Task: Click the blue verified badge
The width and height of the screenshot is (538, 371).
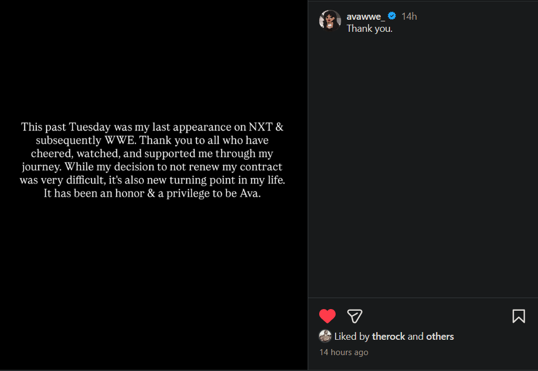Action: point(392,16)
